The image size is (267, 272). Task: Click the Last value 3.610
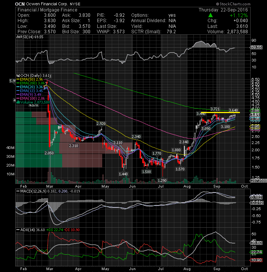(242, 26)
